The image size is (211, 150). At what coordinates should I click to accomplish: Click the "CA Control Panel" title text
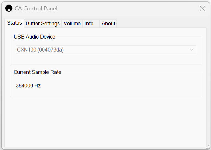click(36, 9)
